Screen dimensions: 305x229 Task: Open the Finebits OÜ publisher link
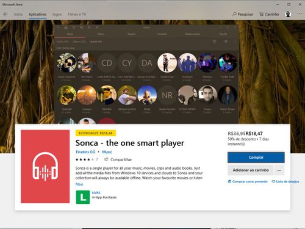click(85, 152)
